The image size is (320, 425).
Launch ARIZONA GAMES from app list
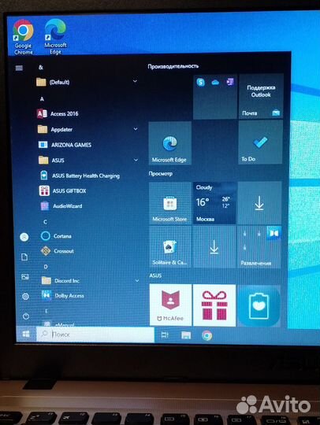65,145
